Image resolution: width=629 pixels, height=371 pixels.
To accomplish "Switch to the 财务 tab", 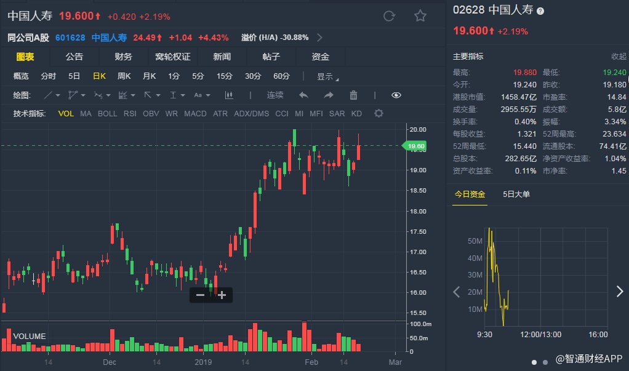I will pos(123,57).
